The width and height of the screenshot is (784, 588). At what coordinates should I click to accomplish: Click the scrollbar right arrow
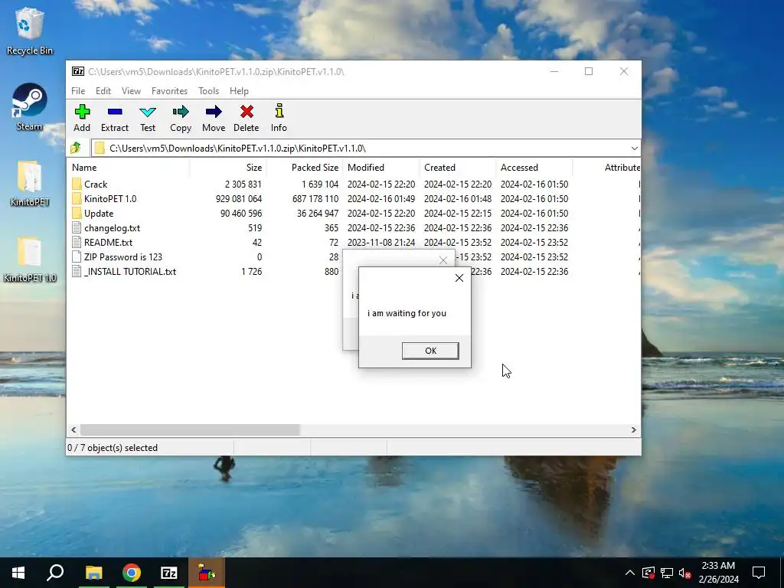click(x=633, y=430)
